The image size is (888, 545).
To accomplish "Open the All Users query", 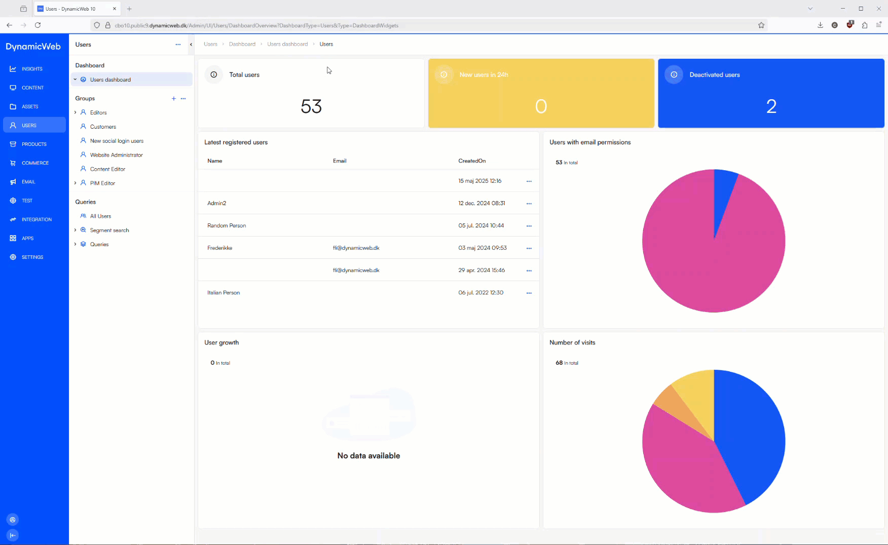I will [101, 216].
